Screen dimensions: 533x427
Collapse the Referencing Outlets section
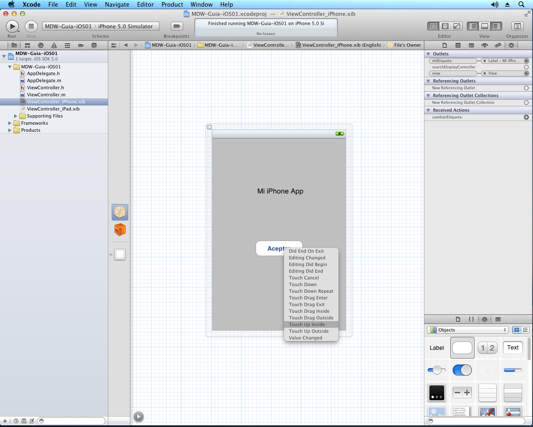(428, 81)
